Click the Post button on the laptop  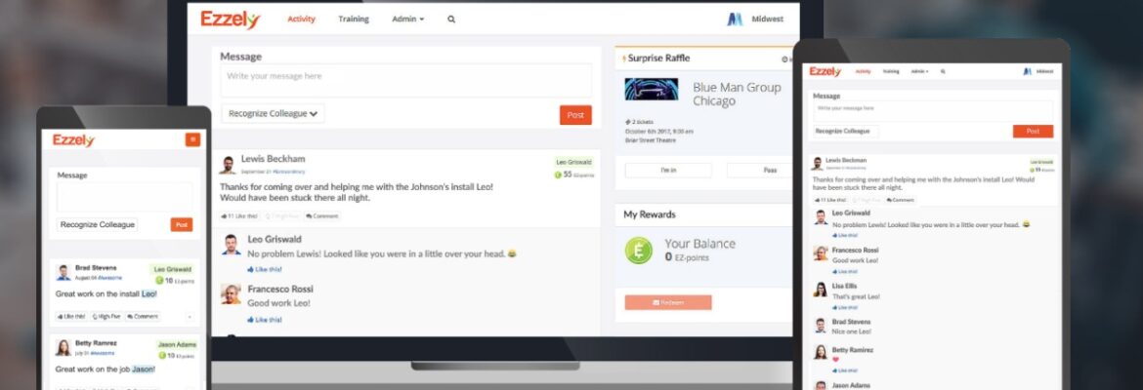pyautogui.click(x=575, y=115)
